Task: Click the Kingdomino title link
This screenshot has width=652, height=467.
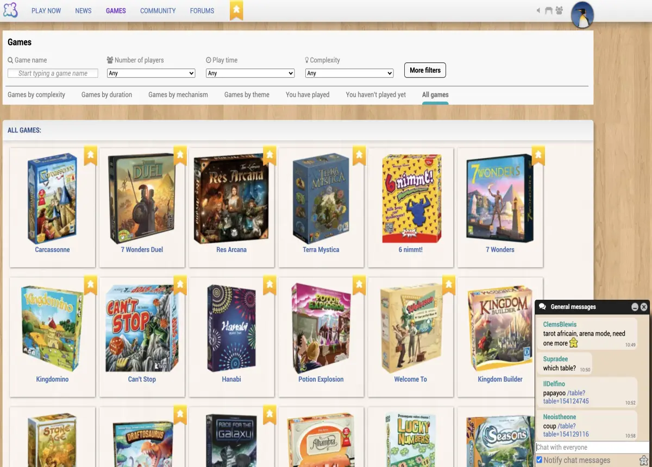Action: coord(52,379)
